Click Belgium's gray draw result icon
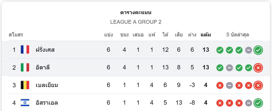 229,86
